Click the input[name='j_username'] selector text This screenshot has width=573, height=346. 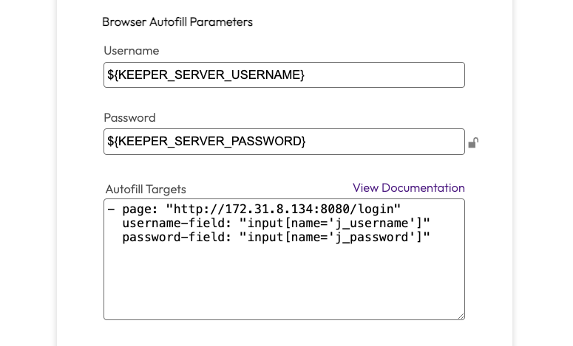334,223
